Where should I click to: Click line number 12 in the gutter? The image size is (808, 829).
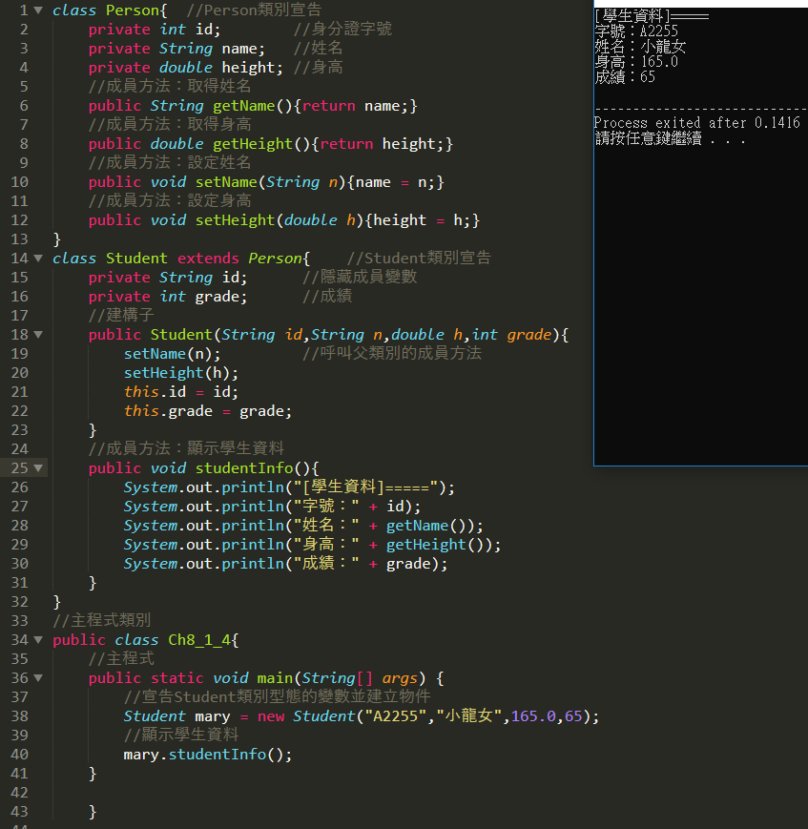19,220
